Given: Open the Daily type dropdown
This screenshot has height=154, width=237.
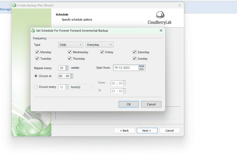Looking at the screenshot, I should 71,45.
